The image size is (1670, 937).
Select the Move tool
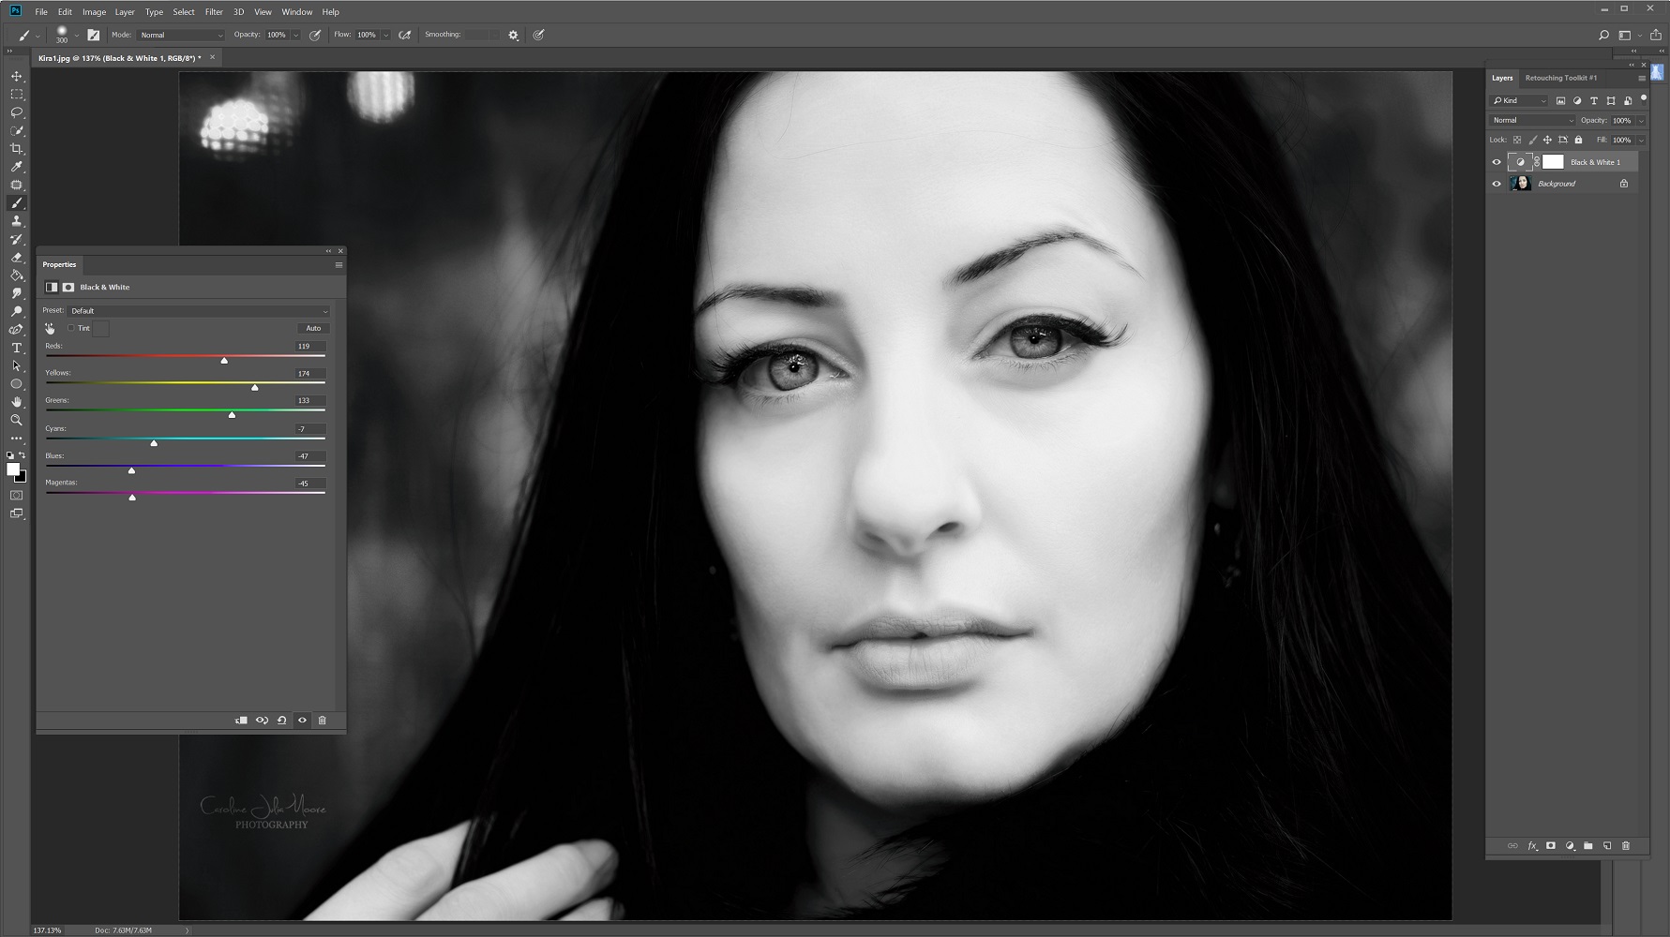point(16,77)
